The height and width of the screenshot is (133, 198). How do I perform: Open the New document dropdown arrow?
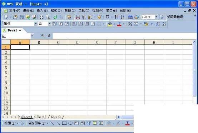tap(11, 17)
